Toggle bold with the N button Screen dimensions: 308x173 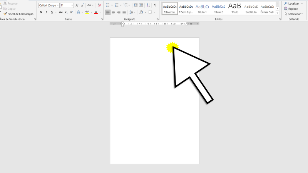tap(41, 12)
